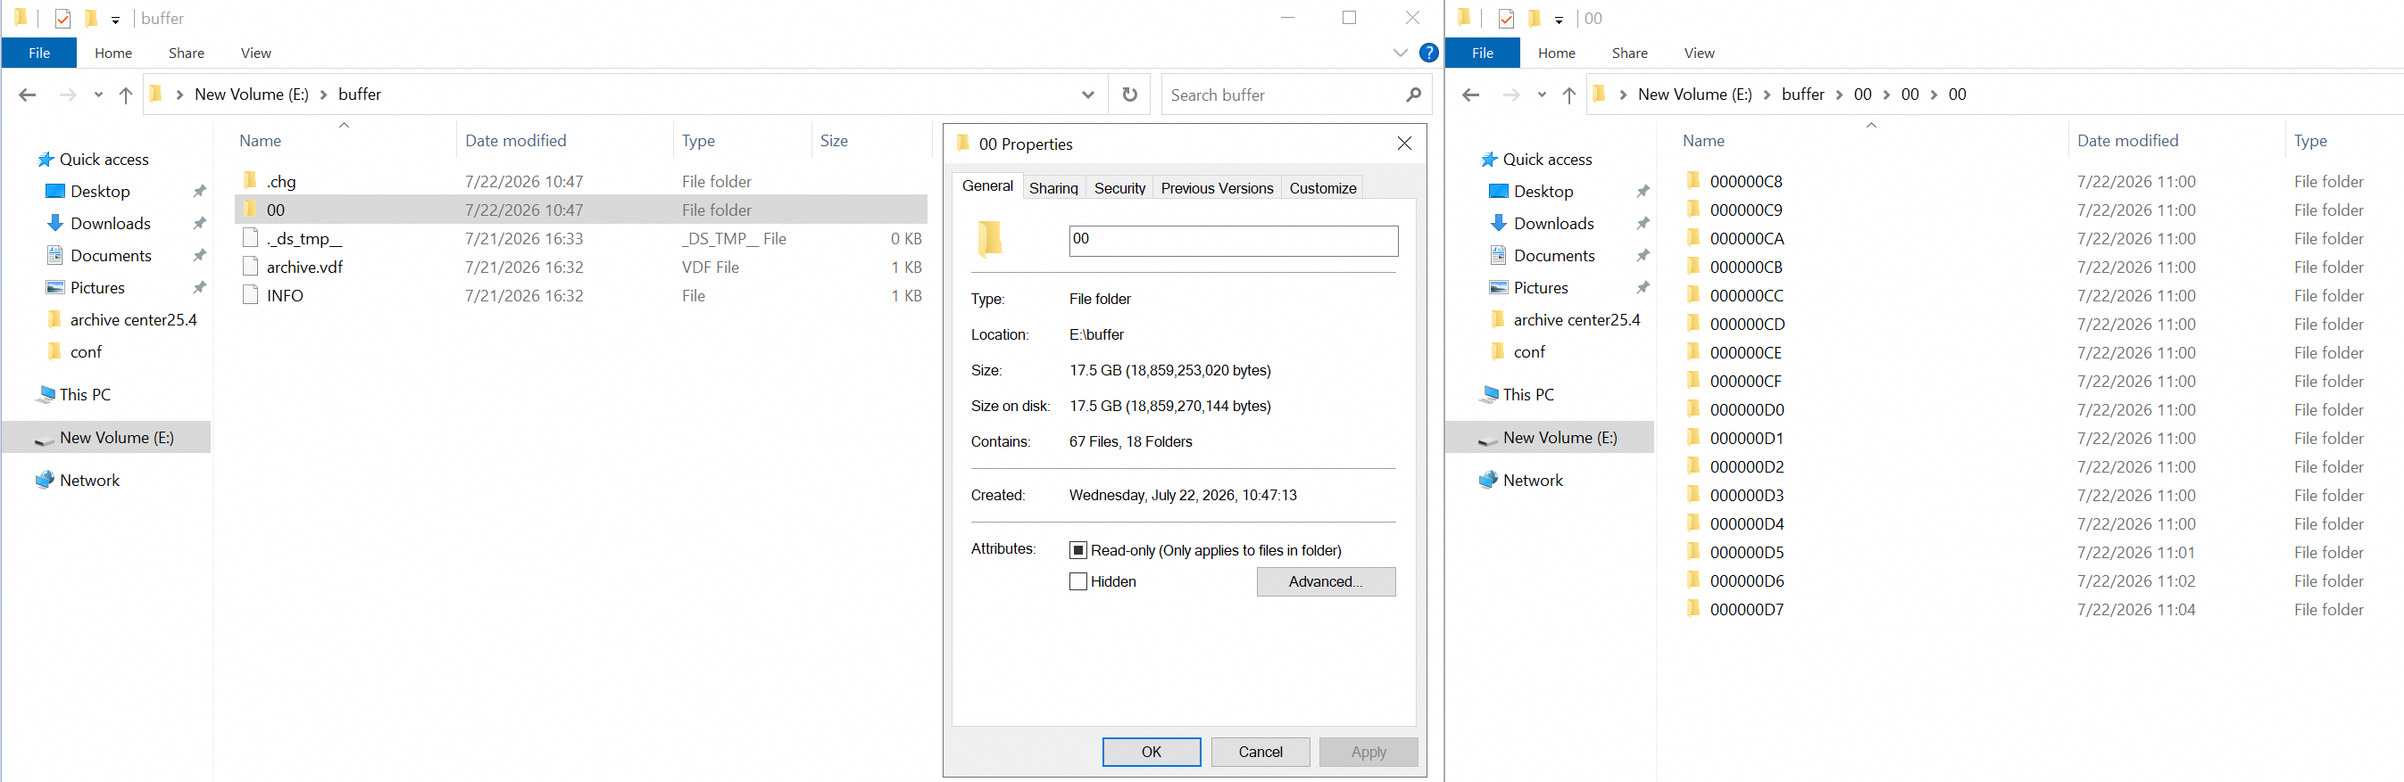Select Downloads in 00 window sidebar

point(1554,224)
